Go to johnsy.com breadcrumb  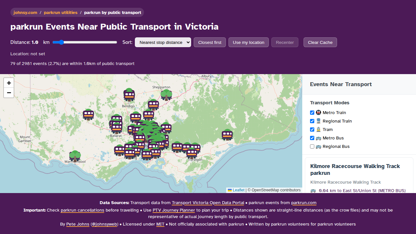[25, 12]
